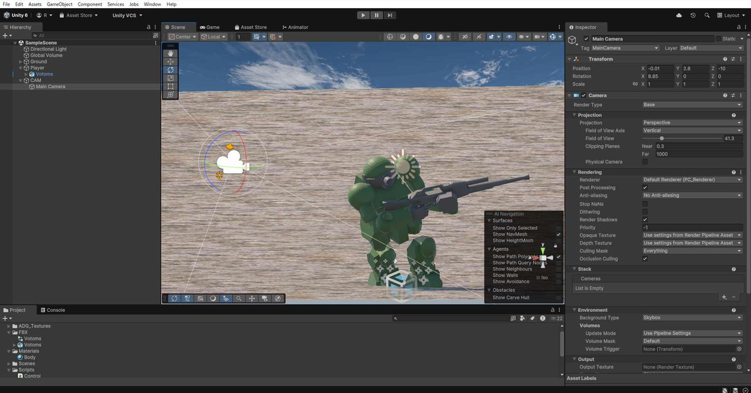Select the Rect tool in Scene toolbar

171,86
